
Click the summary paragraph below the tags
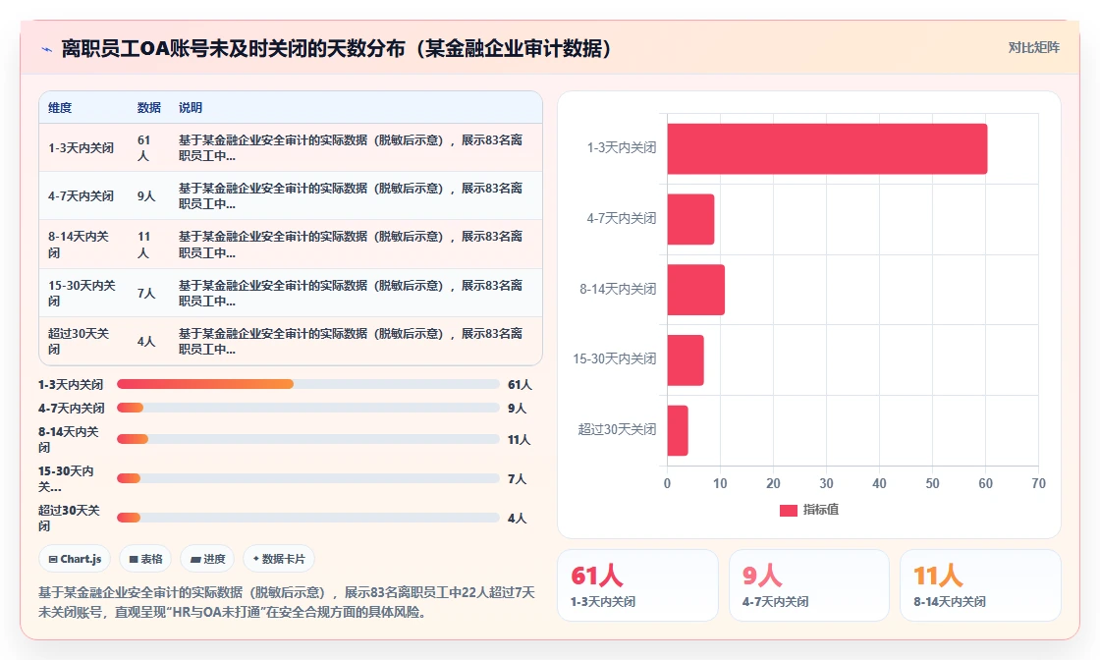coord(286,602)
